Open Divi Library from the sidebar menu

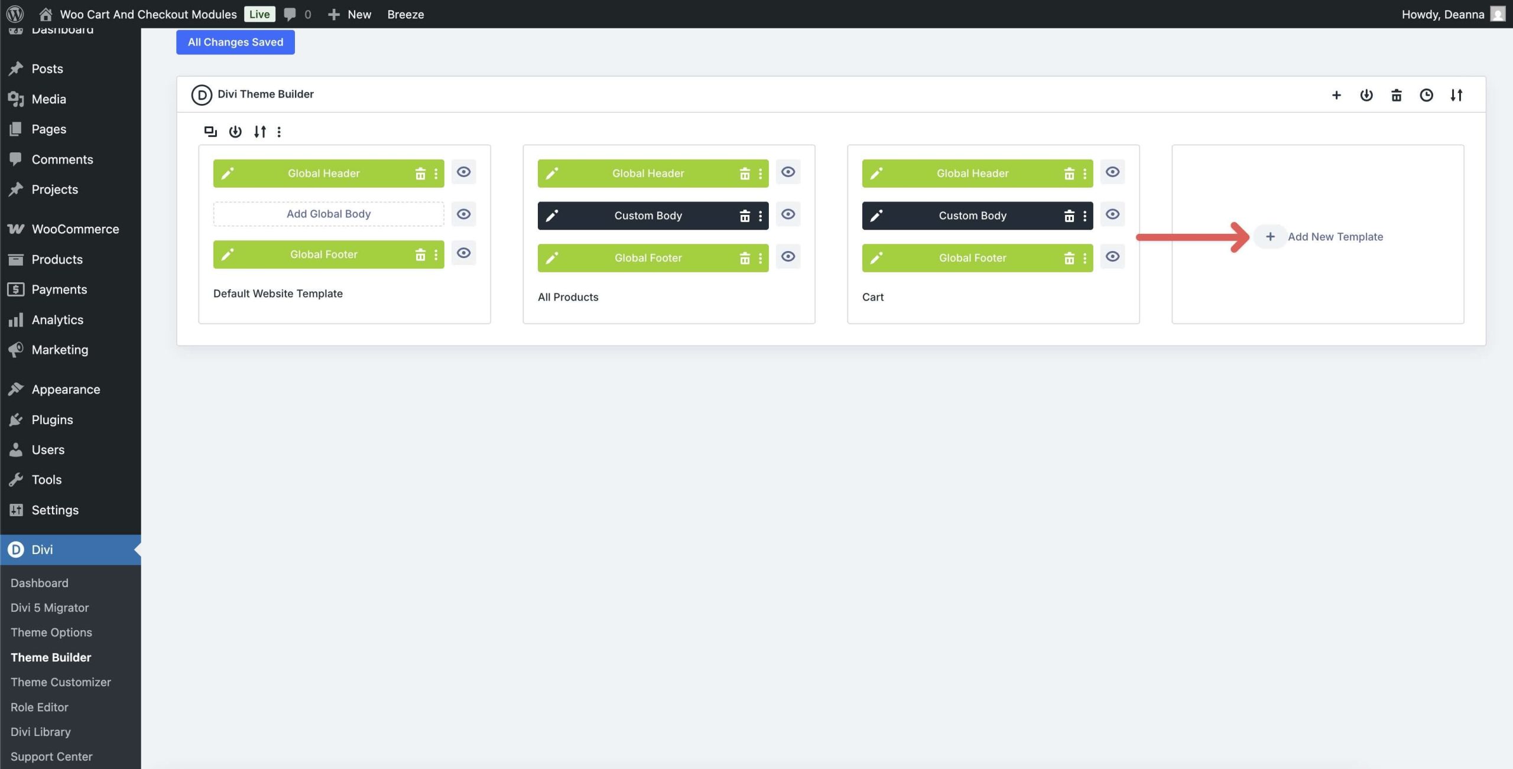(x=39, y=731)
